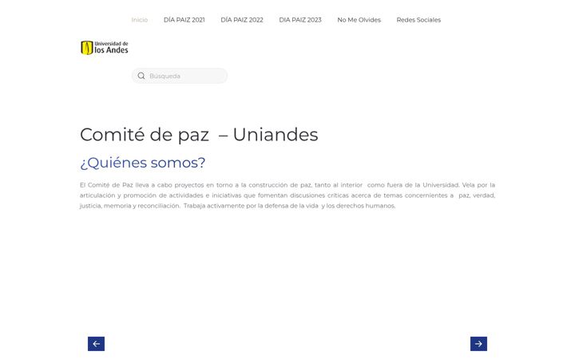This screenshot has height=359, width=575.
Task: Open the DÍA PAIZ 2022 page
Action: pyautogui.click(x=242, y=20)
